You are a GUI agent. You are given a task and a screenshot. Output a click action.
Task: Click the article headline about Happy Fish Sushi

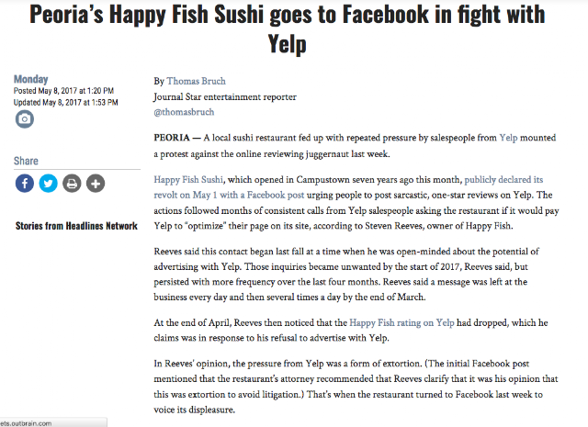(x=288, y=28)
